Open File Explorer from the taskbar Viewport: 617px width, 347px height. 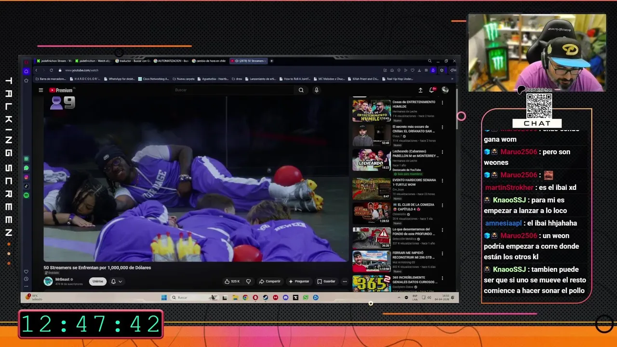(x=235, y=297)
